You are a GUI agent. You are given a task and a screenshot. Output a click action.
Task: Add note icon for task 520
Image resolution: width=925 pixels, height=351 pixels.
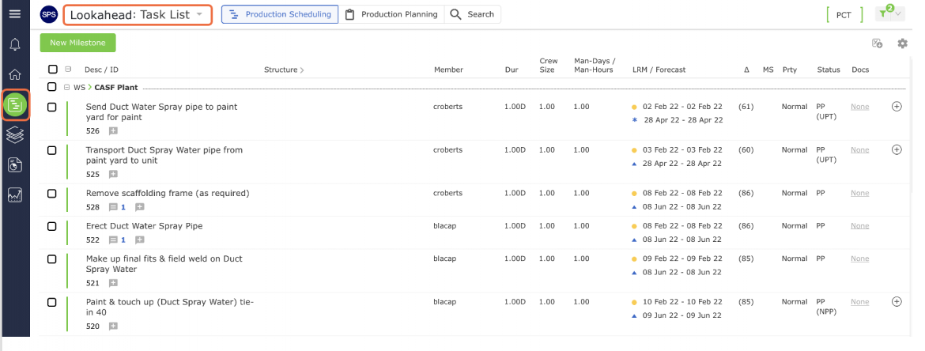tap(113, 326)
